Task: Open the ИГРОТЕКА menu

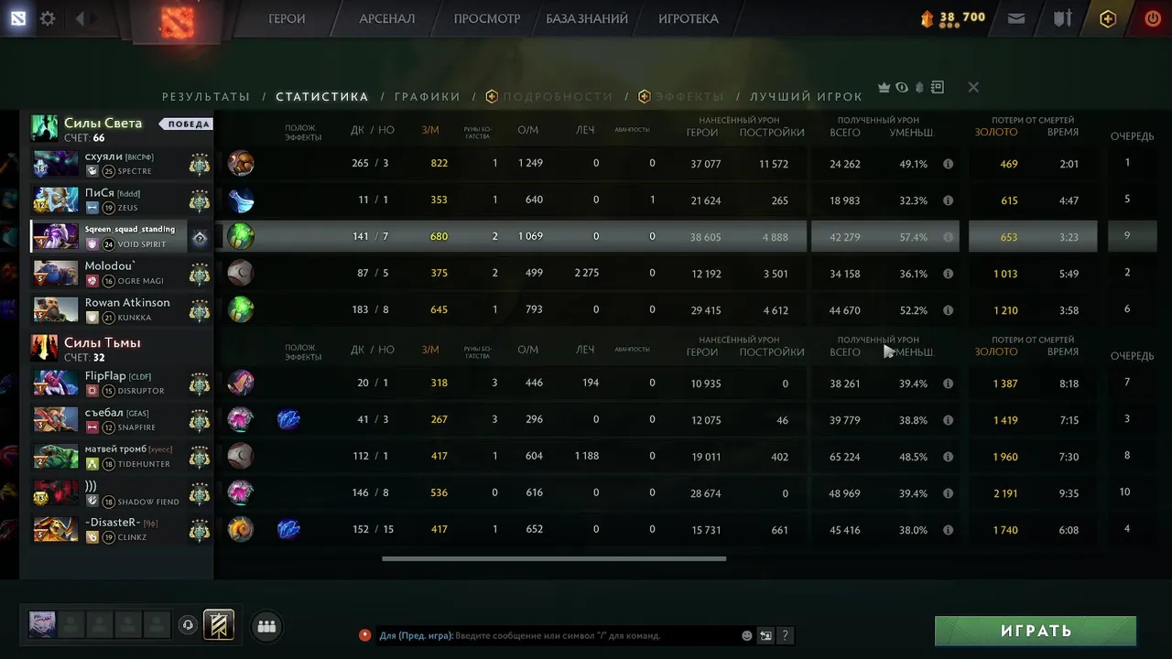Action: coord(689,18)
